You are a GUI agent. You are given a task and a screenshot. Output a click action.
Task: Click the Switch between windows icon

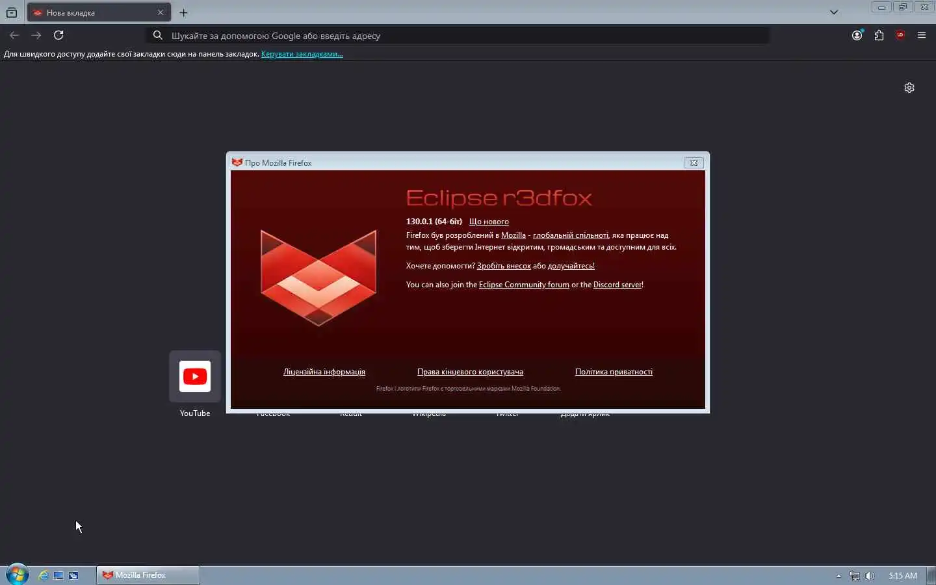[73, 575]
